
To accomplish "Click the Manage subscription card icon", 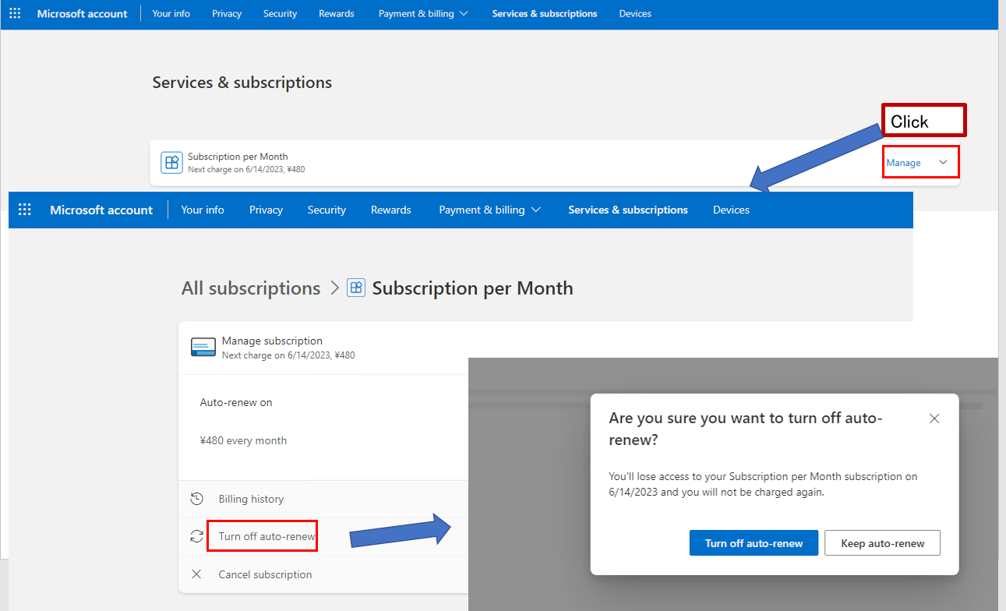I will pos(203,348).
